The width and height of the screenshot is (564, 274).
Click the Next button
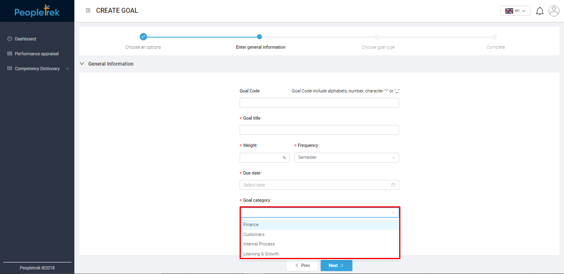point(336,265)
